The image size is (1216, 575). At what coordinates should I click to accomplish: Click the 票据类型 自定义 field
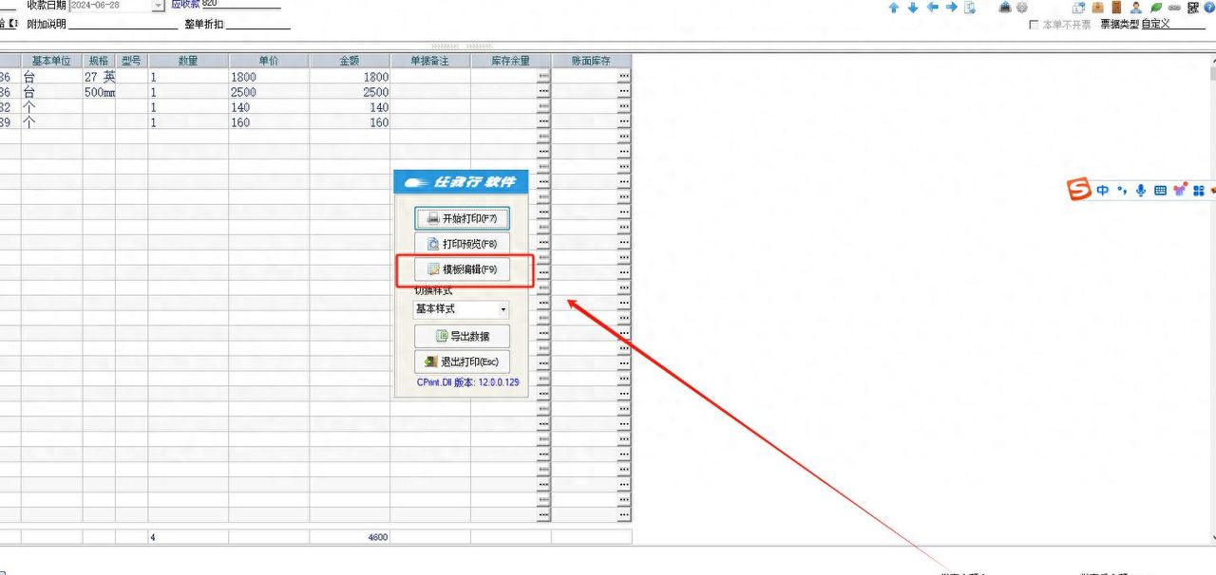[x=1172, y=25]
